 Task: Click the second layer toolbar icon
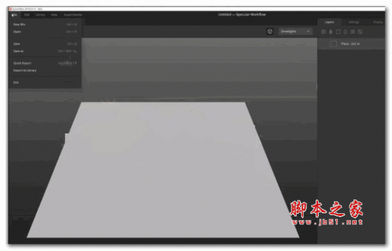coord(331,32)
